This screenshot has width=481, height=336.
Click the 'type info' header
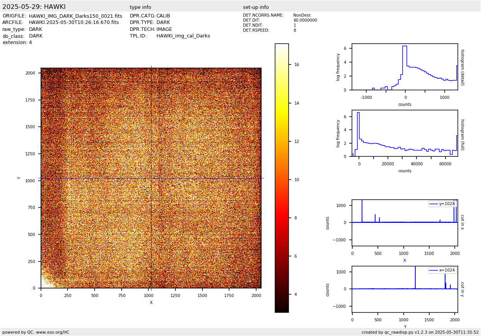coord(140,7)
